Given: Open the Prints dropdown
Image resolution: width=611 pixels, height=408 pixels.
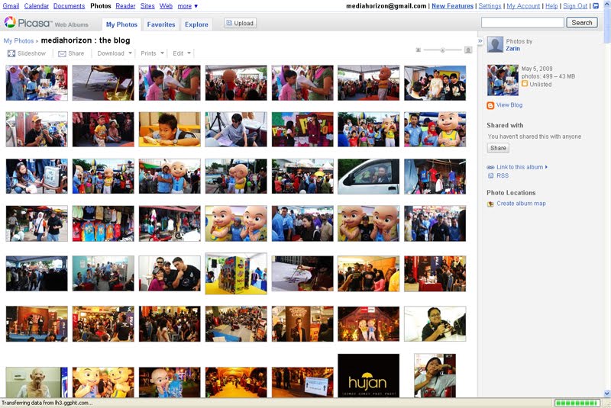Looking at the screenshot, I should pos(152,53).
